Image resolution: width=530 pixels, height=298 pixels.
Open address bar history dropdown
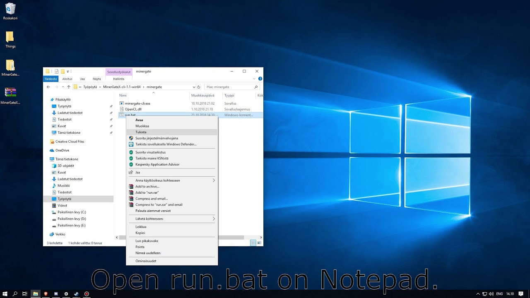point(194,87)
